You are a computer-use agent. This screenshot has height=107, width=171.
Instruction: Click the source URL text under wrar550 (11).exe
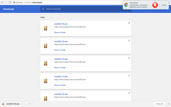pyautogui.click(x=70, y=80)
